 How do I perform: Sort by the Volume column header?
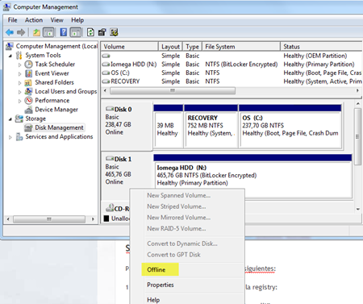[x=129, y=47]
